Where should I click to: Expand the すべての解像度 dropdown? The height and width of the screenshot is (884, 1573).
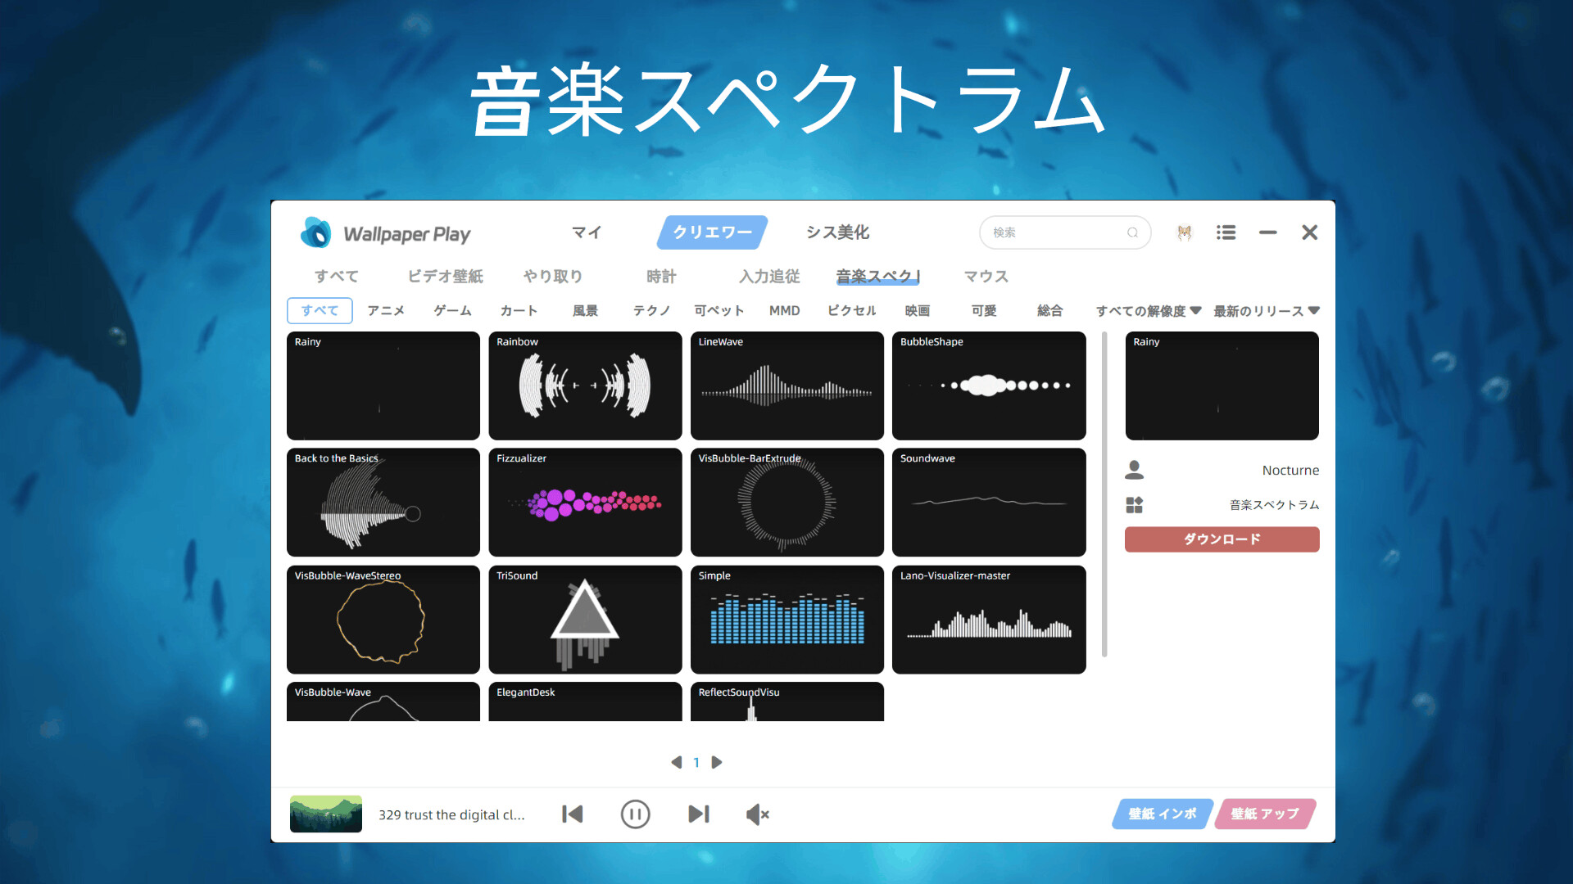tap(1149, 310)
